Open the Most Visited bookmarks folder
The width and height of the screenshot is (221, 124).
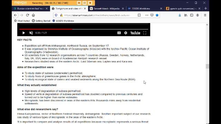[22, 21]
